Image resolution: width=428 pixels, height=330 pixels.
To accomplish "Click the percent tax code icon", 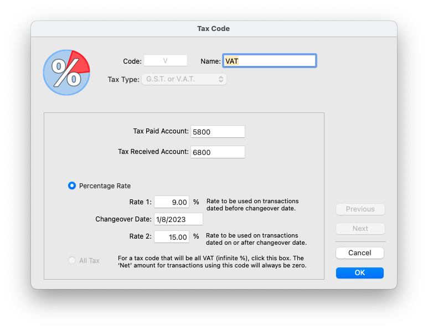I will 66,73.
